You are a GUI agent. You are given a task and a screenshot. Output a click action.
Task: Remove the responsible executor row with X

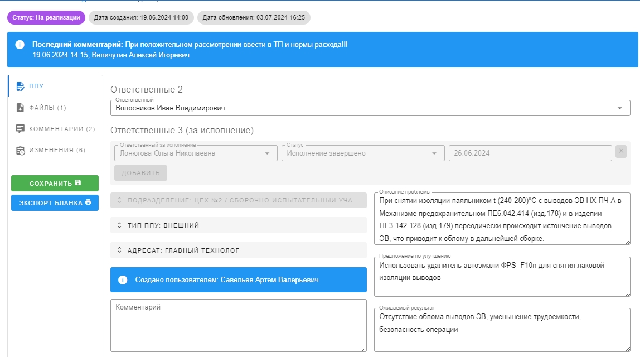621,151
